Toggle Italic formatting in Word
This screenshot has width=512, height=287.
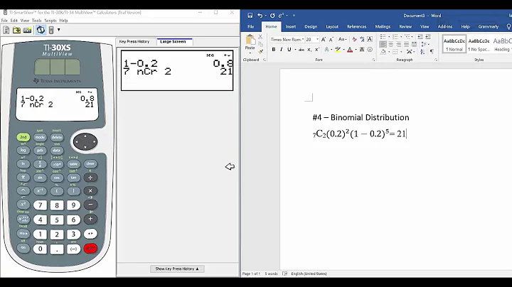point(281,50)
